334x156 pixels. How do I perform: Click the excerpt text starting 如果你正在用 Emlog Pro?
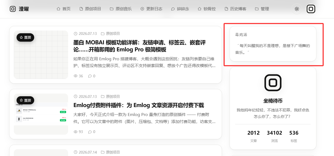point(145,62)
